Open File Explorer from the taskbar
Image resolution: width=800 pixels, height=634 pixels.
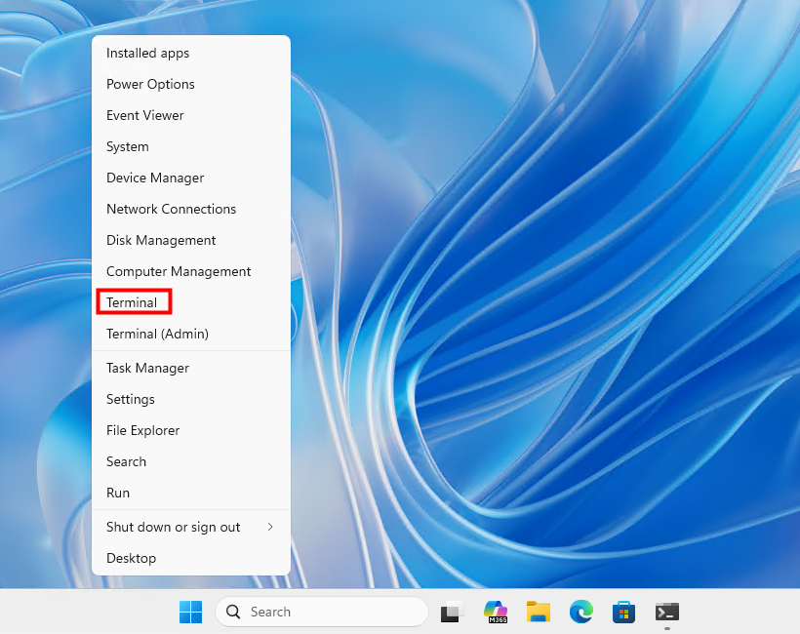pos(539,612)
